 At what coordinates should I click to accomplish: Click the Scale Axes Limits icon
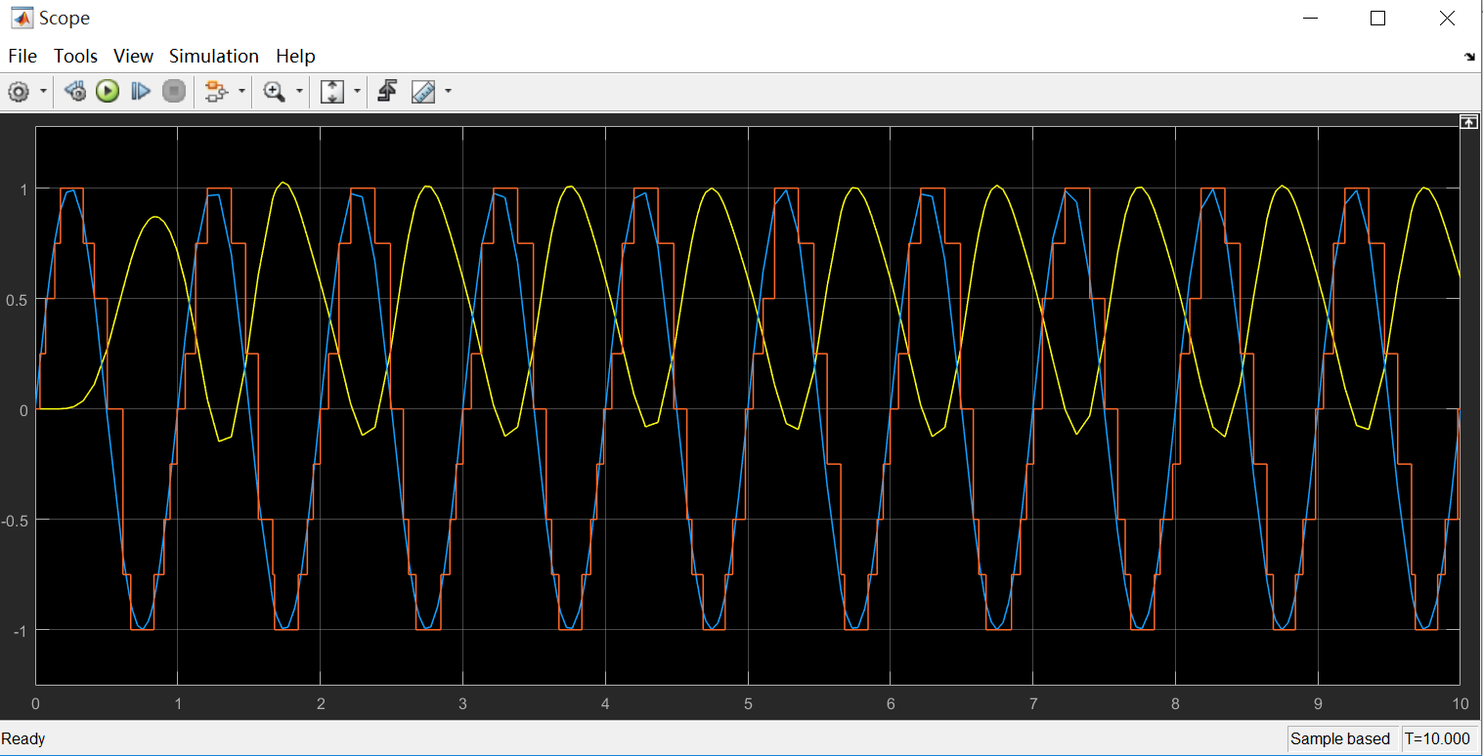(332, 92)
